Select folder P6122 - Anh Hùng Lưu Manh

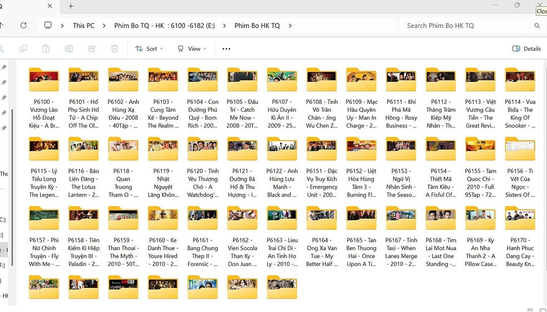coord(282,168)
